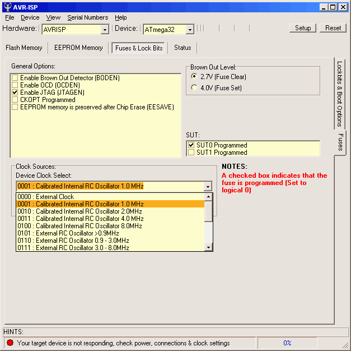Collapse the Device Clock Select dropdown arrow

coord(208,186)
